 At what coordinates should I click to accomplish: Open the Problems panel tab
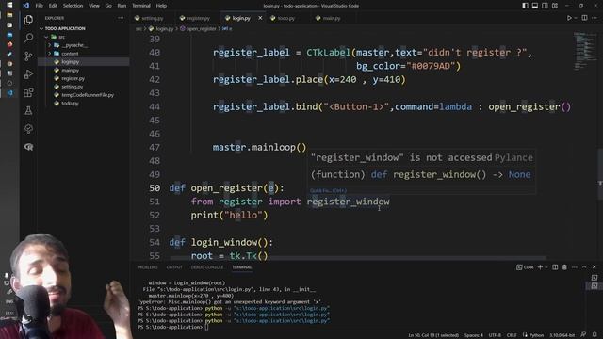click(147, 267)
